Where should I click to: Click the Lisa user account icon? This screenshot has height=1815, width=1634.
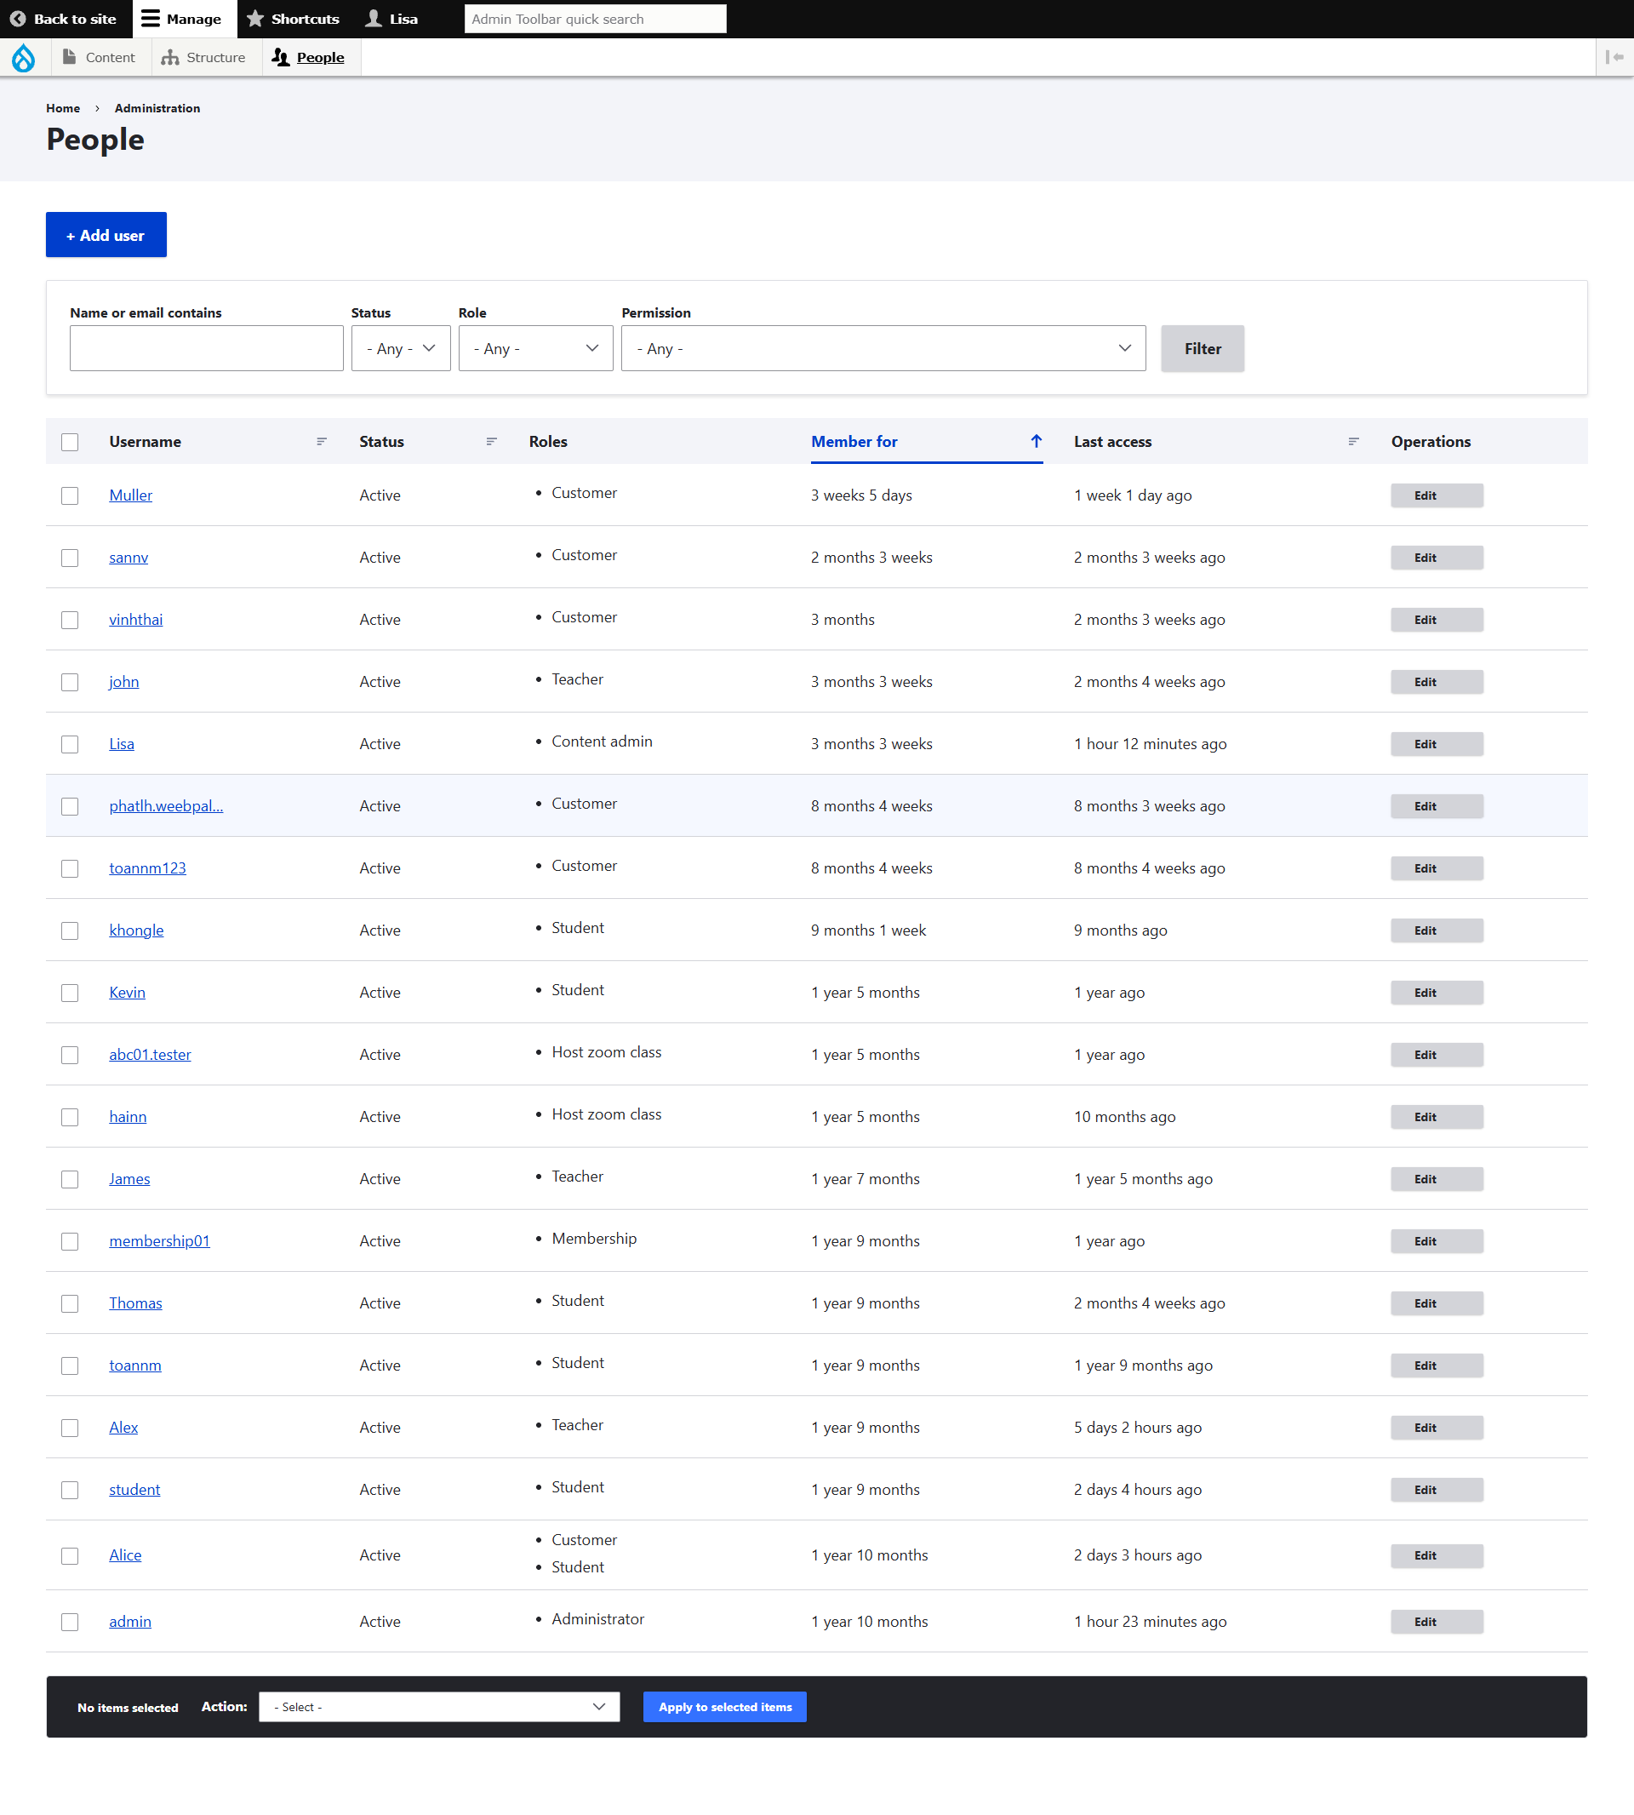click(x=374, y=19)
